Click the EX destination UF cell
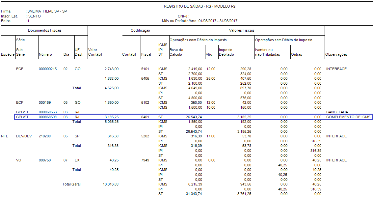The width and height of the screenshot is (373, 197). click(77, 160)
